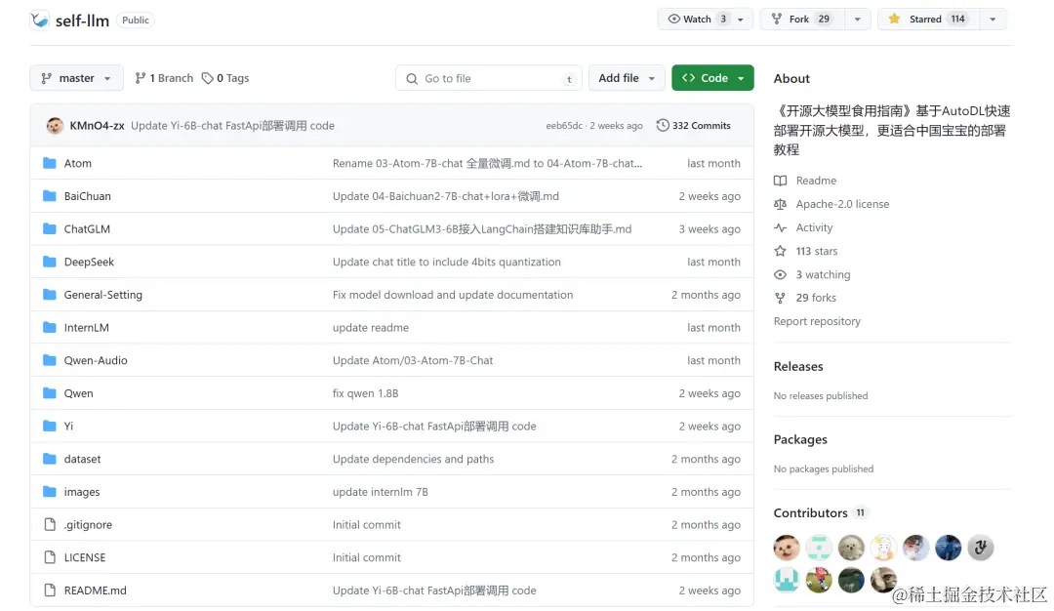Click the dataset folder icon
The image size is (1054, 611).
click(x=49, y=459)
